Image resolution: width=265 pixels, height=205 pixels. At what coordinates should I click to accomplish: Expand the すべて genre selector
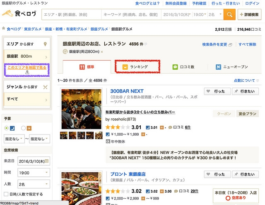point(27,99)
